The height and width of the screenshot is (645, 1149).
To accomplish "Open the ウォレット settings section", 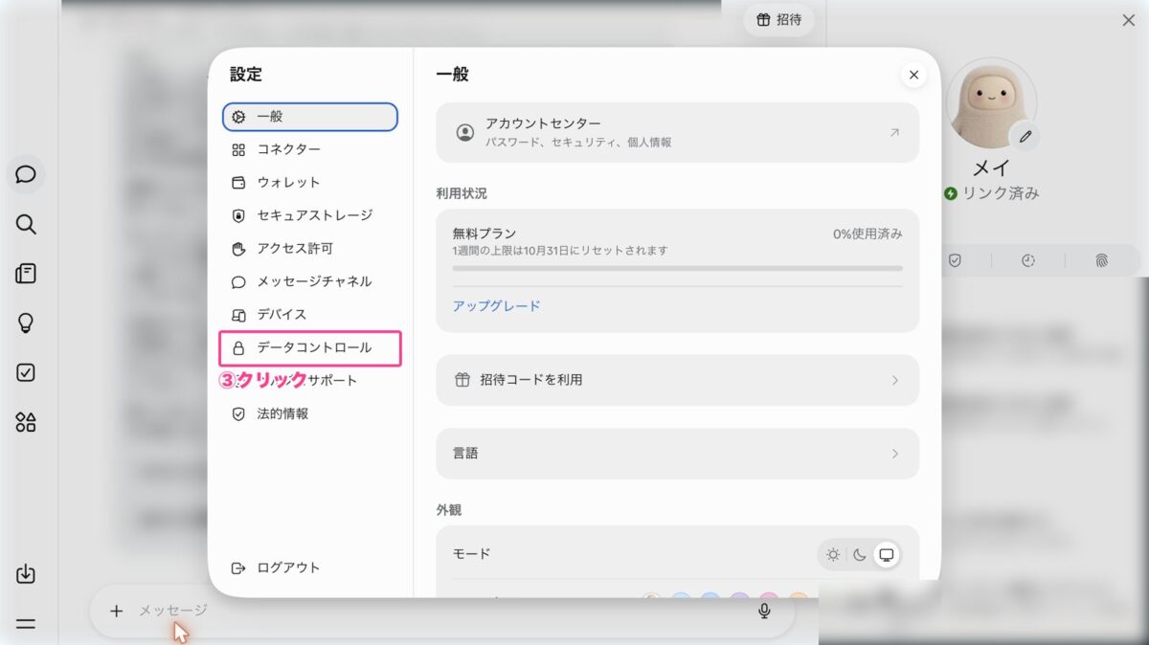I will click(310, 182).
